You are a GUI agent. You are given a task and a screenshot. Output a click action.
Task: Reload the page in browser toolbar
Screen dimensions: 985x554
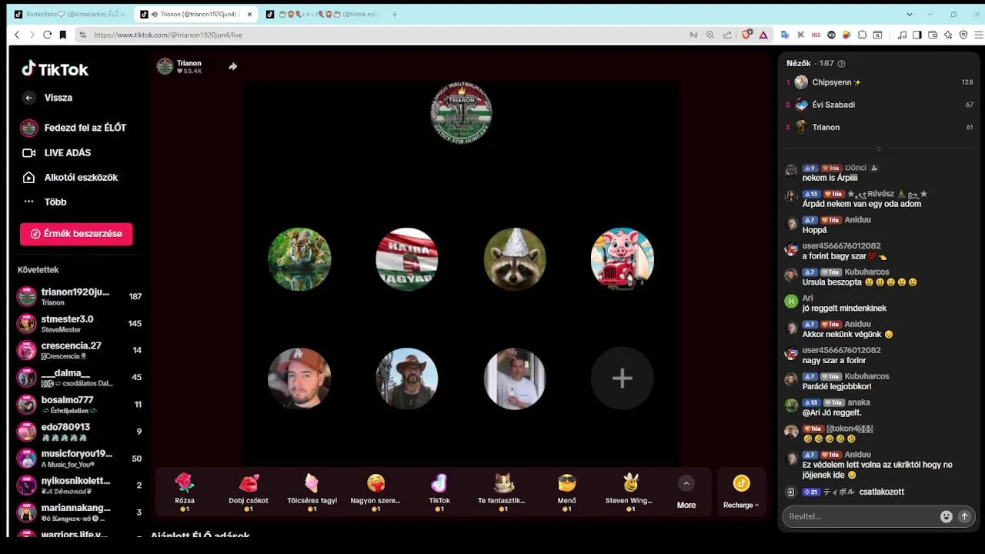[47, 35]
